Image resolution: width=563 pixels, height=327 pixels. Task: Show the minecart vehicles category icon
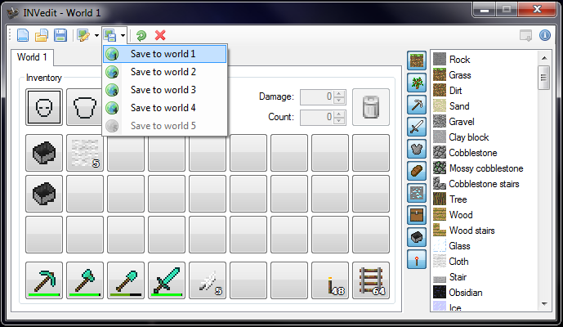coord(417,237)
